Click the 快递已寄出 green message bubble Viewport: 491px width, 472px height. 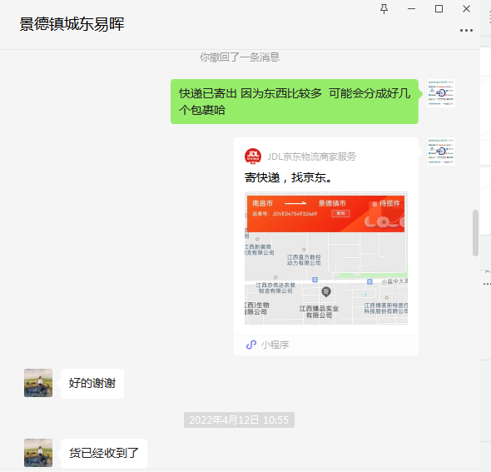(x=295, y=102)
